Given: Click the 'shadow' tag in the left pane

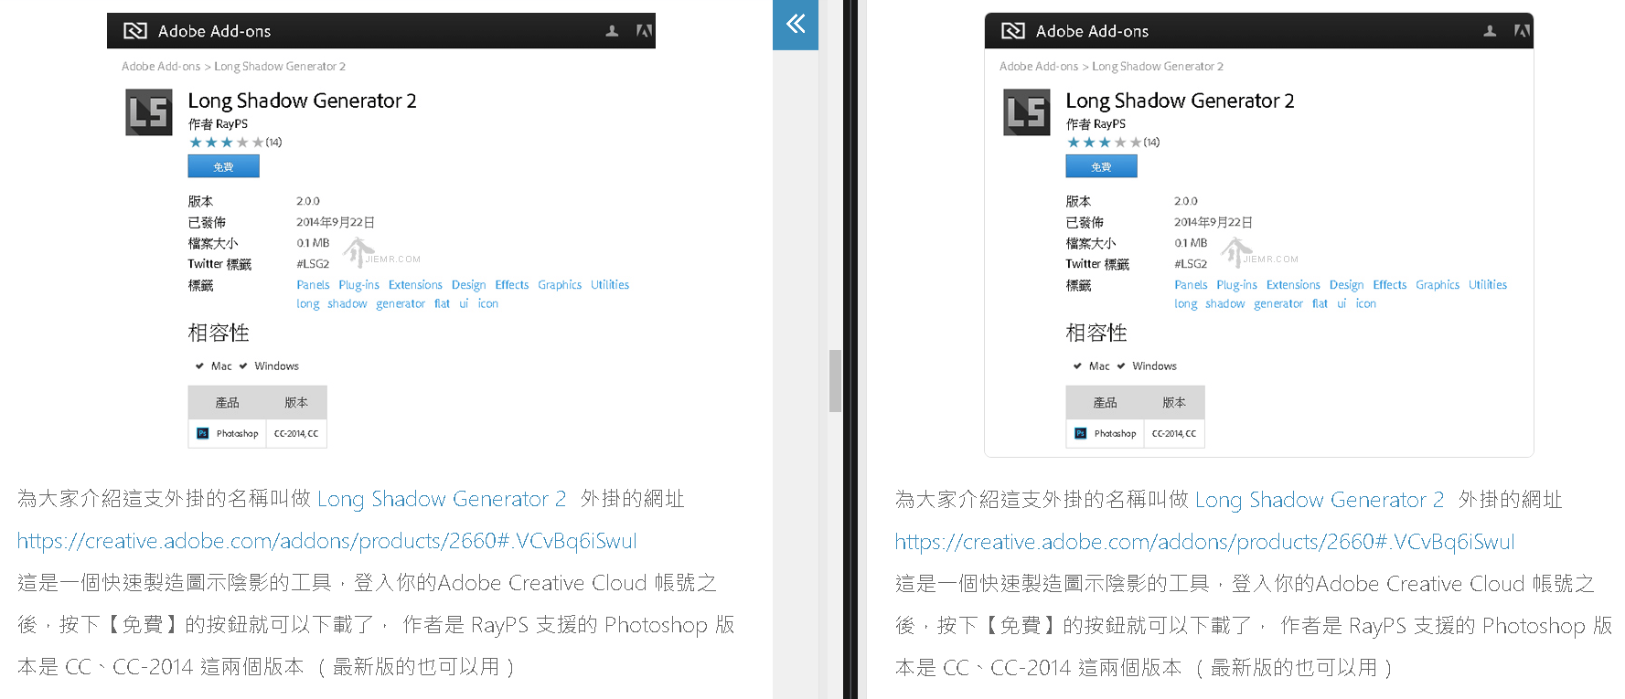Looking at the screenshot, I should pyautogui.click(x=347, y=304).
